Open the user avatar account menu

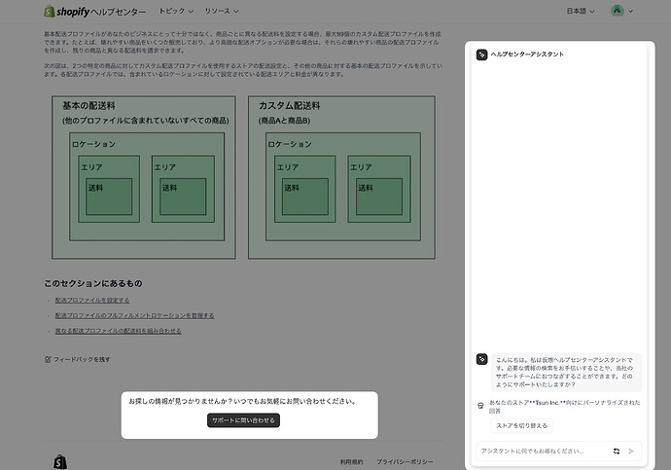(621, 11)
